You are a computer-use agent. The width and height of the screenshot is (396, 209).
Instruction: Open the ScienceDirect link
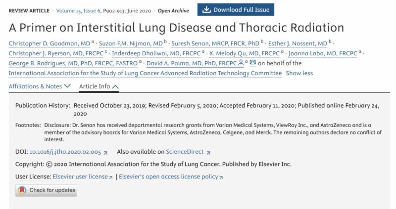185,152
